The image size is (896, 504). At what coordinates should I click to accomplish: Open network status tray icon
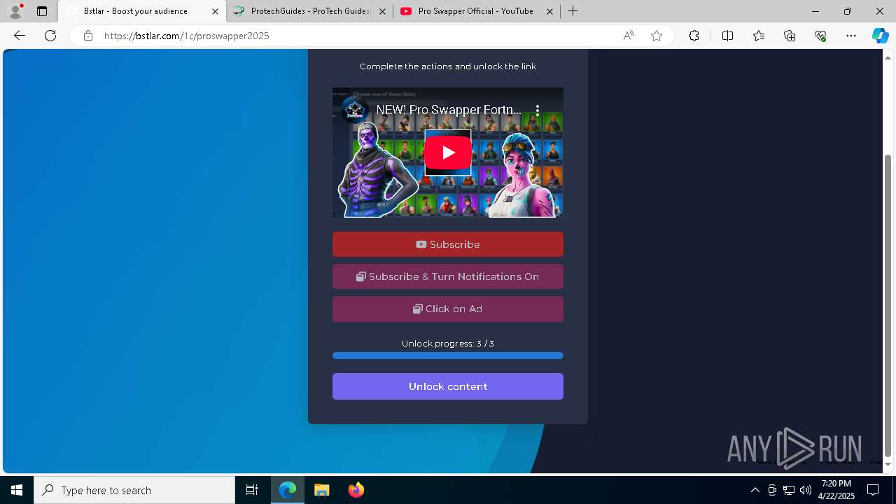pyautogui.click(x=789, y=490)
